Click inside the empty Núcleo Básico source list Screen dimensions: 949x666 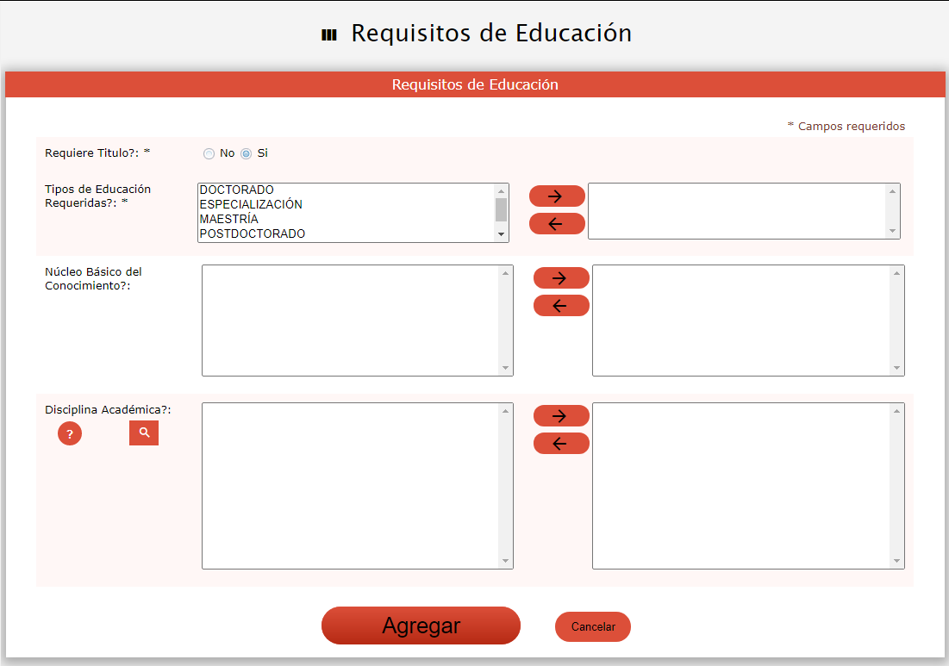click(350, 321)
